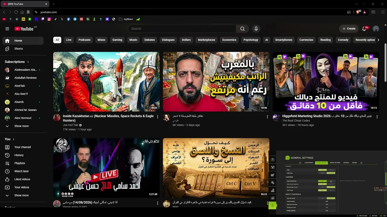Screen dimensions: 387x217
Task: Play the Kazakhstan rocket thumbnail video
Action: pos(106,82)
